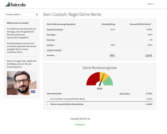The width and height of the screenshot is (167, 134).
Task: Open the 'Produkt wählen…' selector
Action: 22,14
